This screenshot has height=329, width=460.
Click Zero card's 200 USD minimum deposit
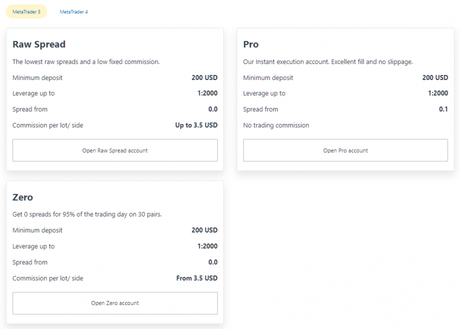coord(205,230)
